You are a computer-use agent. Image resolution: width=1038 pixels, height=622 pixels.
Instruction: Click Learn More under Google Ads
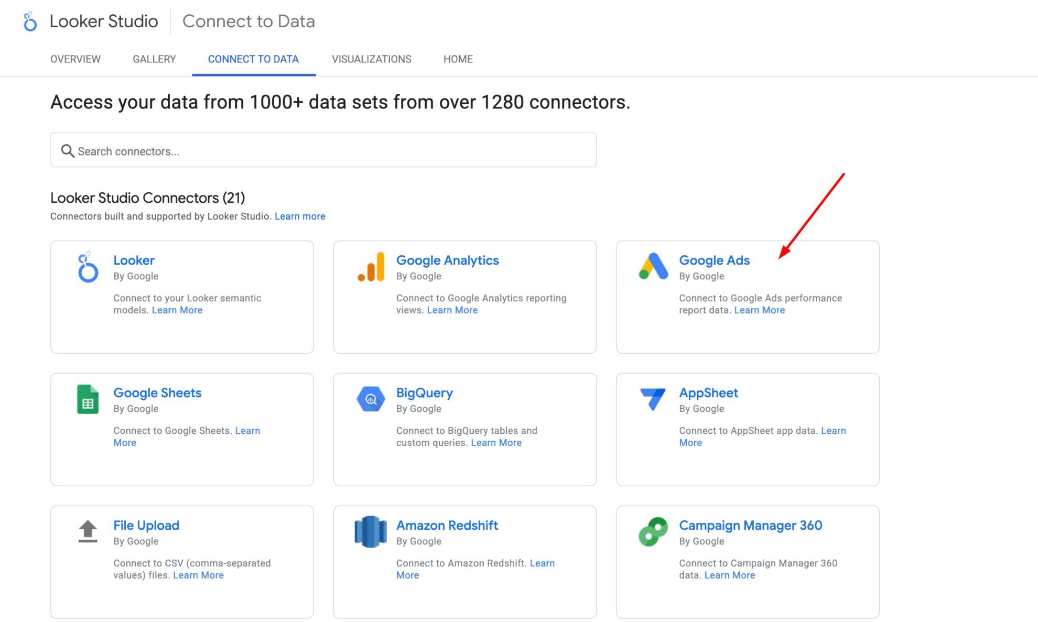pos(759,310)
